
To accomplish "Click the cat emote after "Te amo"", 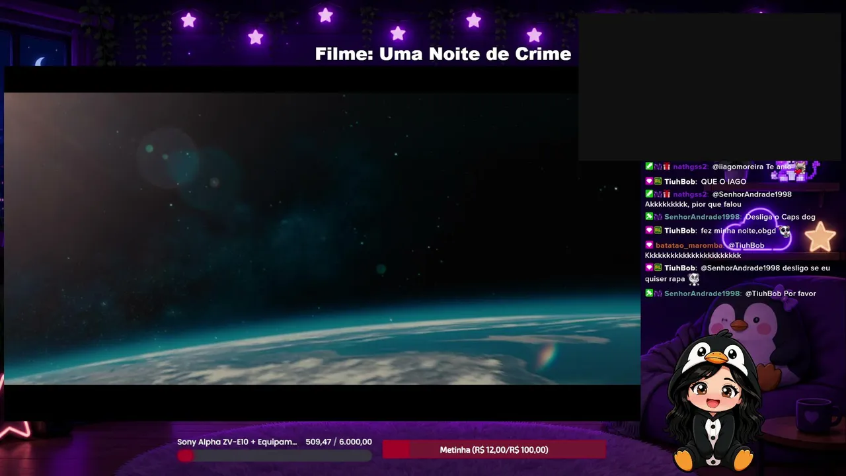I will pyautogui.click(x=800, y=167).
